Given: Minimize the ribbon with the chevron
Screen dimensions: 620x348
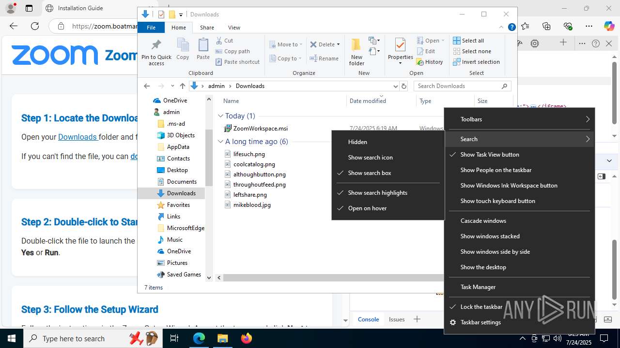Looking at the screenshot, I should click(501, 28).
